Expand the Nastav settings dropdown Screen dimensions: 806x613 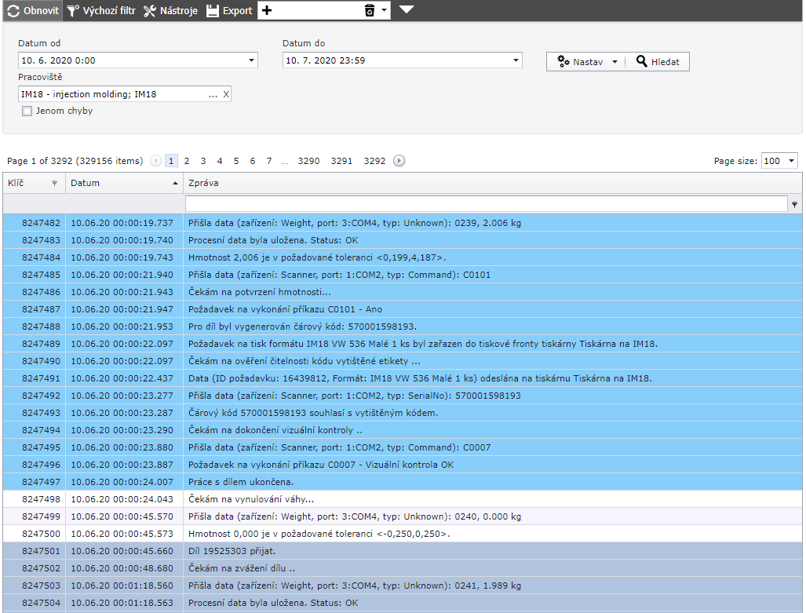tap(615, 62)
